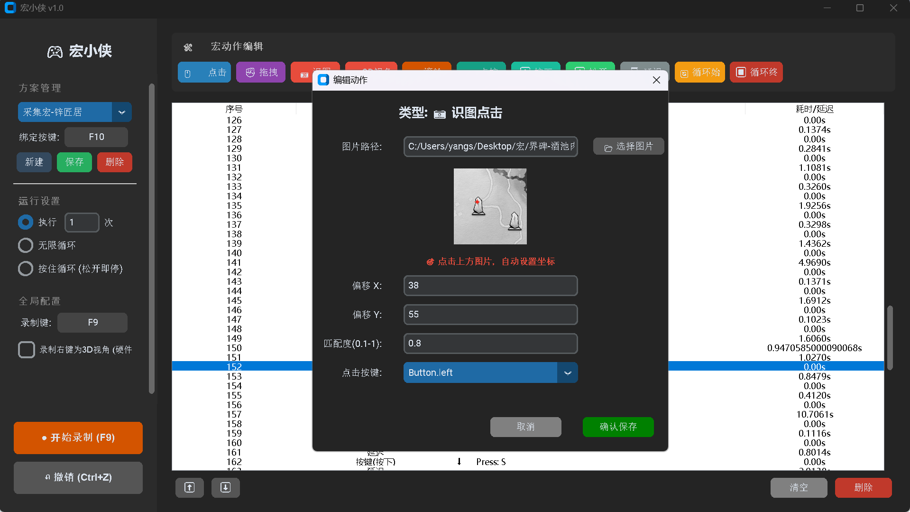The height and width of the screenshot is (512, 910).
Task: Select the 无限循环 radio option
Action: (26, 245)
